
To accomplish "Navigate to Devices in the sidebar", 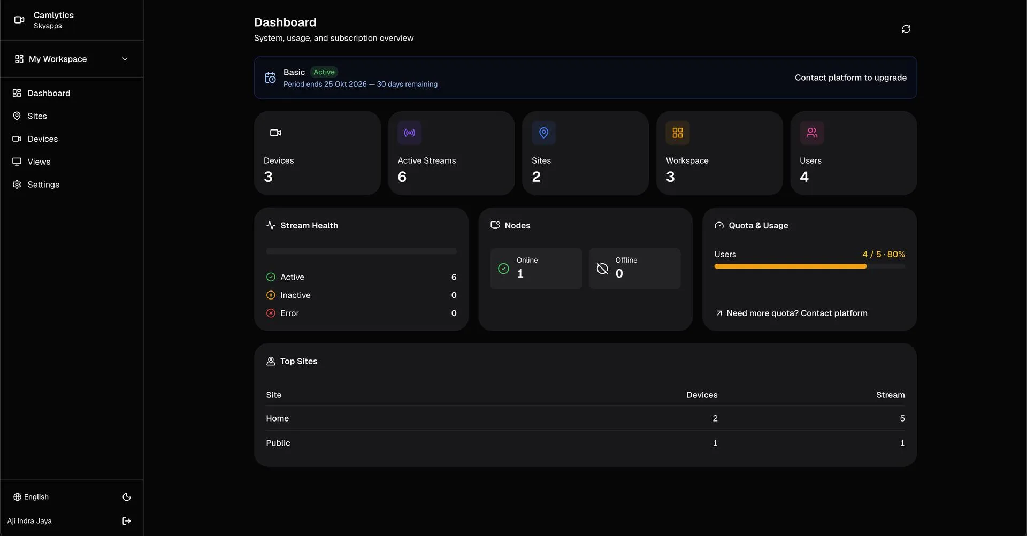I will pos(72,139).
